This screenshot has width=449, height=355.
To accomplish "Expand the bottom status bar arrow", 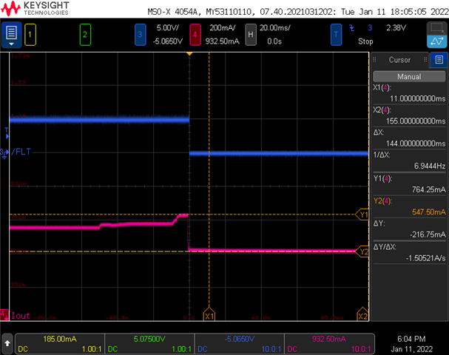I will (7, 343).
